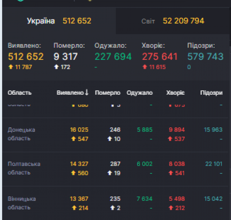Sort table by Хворіє column header

coord(175,93)
